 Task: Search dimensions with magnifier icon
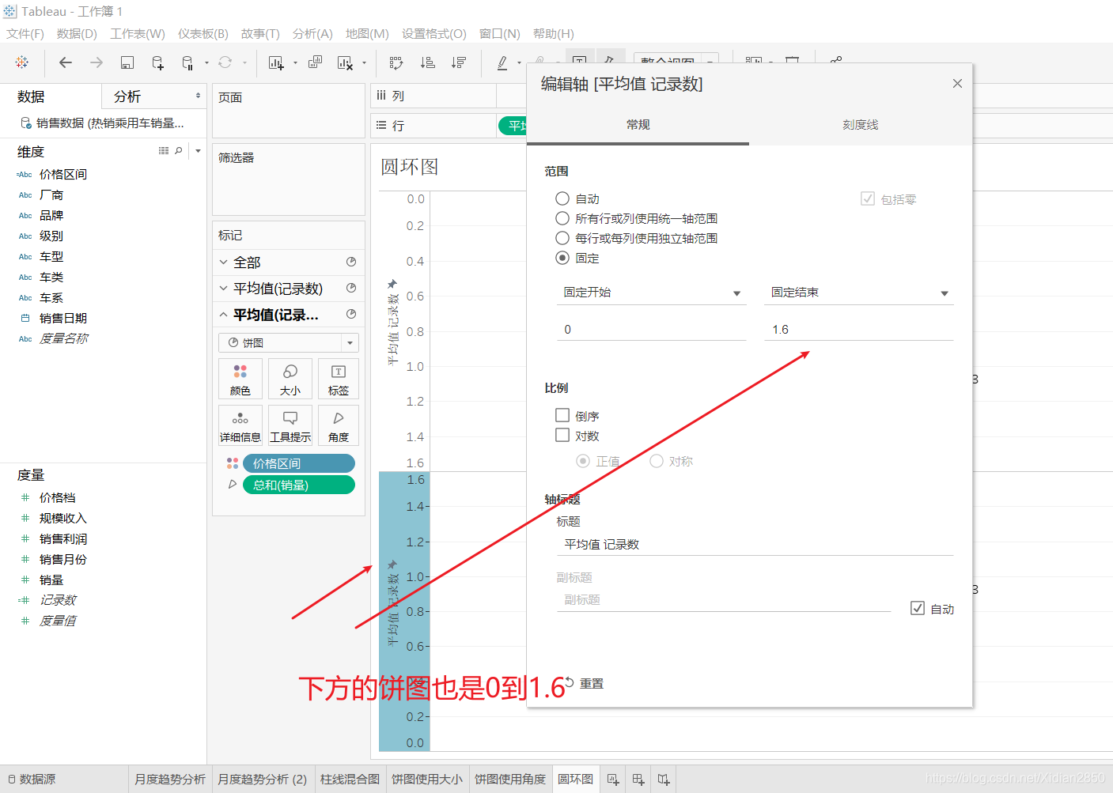tap(179, 150)
